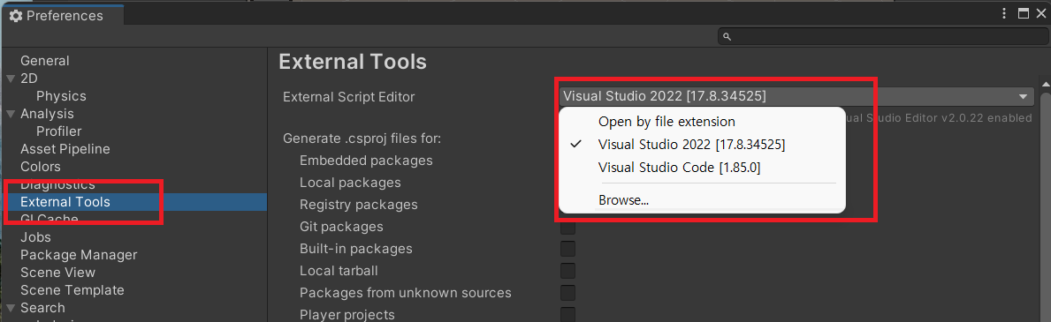Click the magnifier icon in search field
The height and width of the screenshot is (322, 1051).
tap(727, 36)
